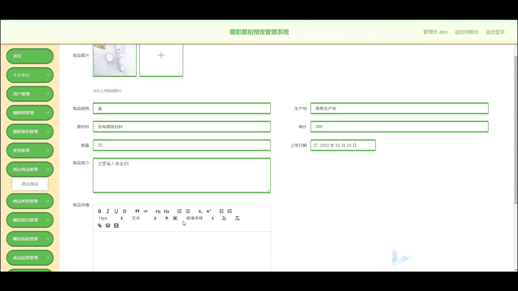The height and width of the screenshot is (291, 518).
Task: Insert an image in editor
Action: tap(108, 226)
